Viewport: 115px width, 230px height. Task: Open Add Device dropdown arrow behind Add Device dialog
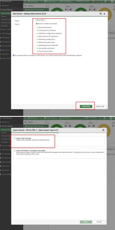pos(41,1)
